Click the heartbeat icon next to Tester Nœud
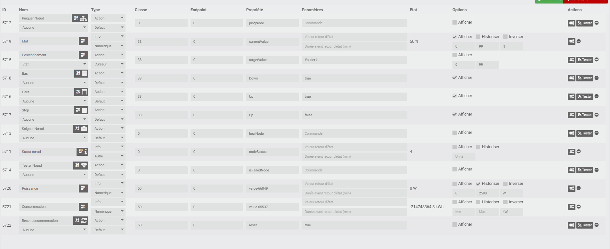Image resolution: width=610 pixels, height=249 pixels. pyautogui.click(x=84, y=165)
